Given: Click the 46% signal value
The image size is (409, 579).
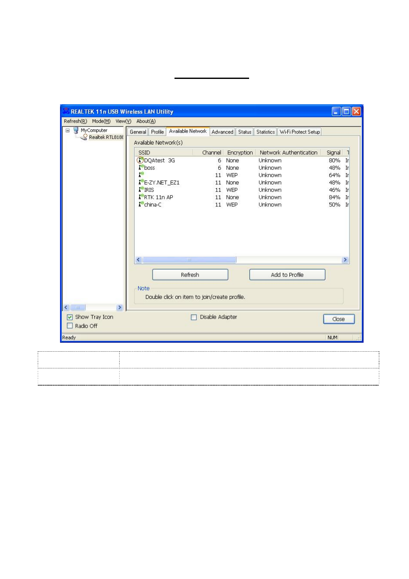Looking at the screenshot, I should click(x=334, y=190).
